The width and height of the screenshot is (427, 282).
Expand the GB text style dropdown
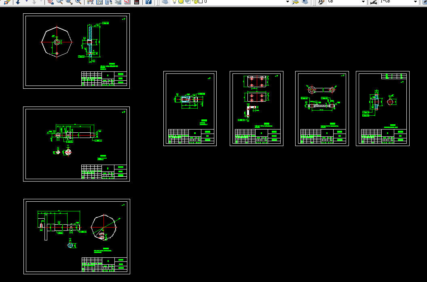click(363, 2)
